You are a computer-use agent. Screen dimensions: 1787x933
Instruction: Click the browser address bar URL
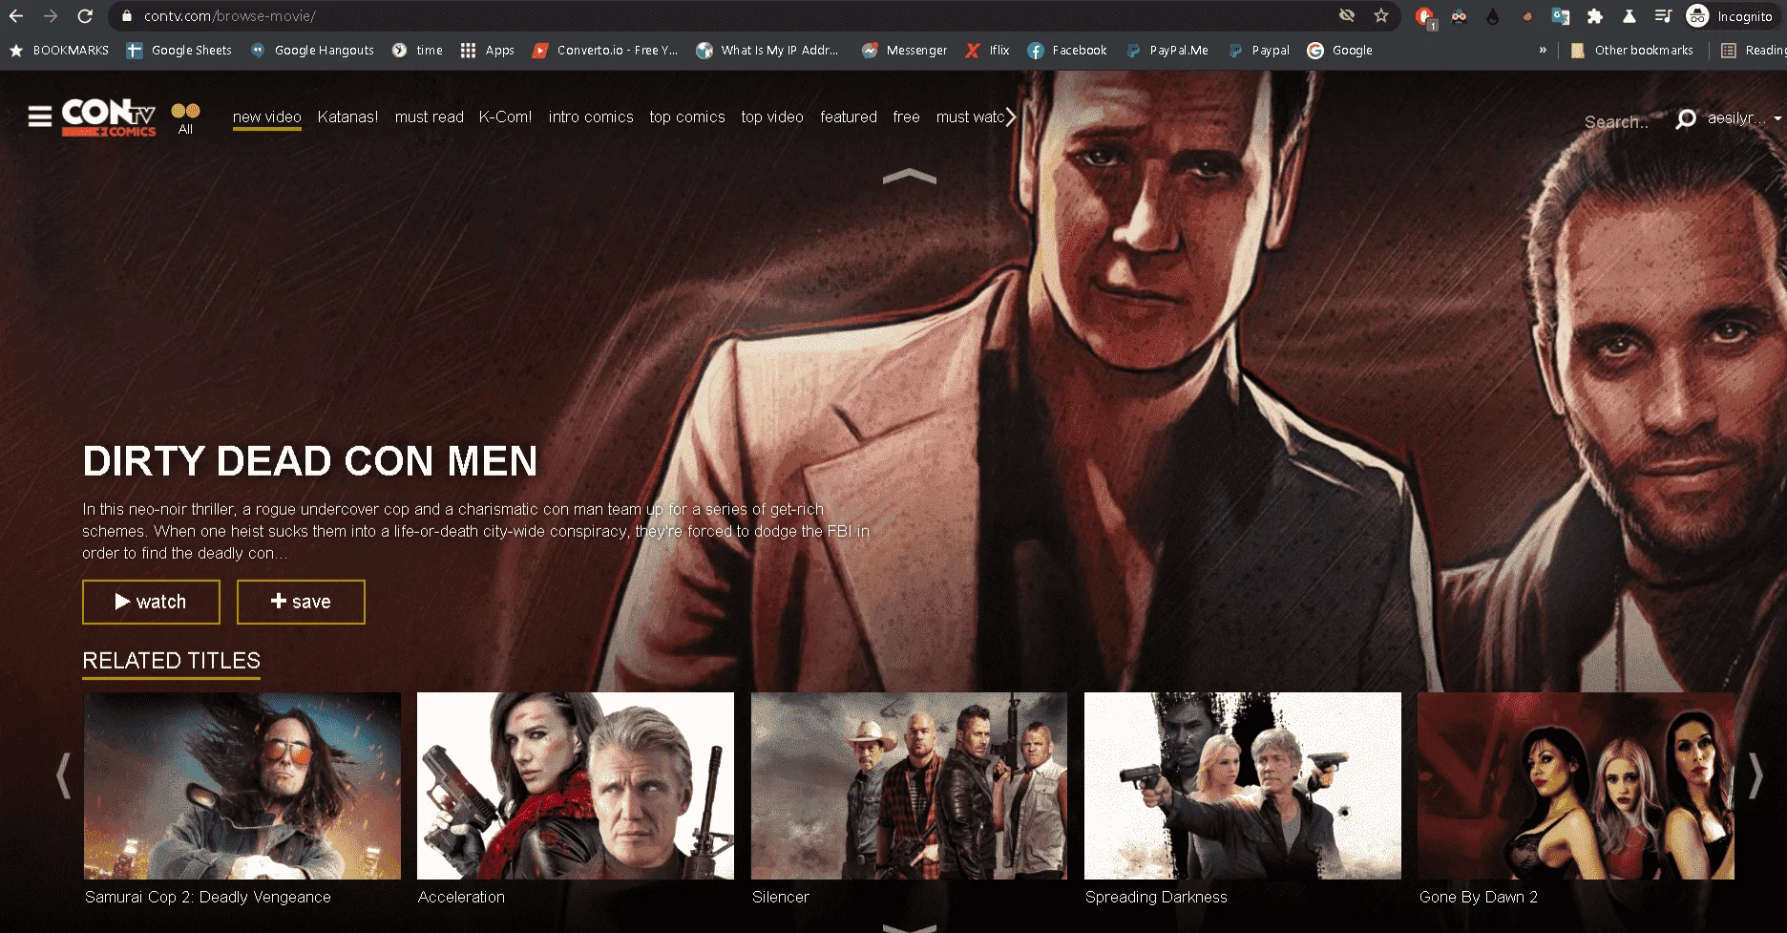click(x=230, y=16)
